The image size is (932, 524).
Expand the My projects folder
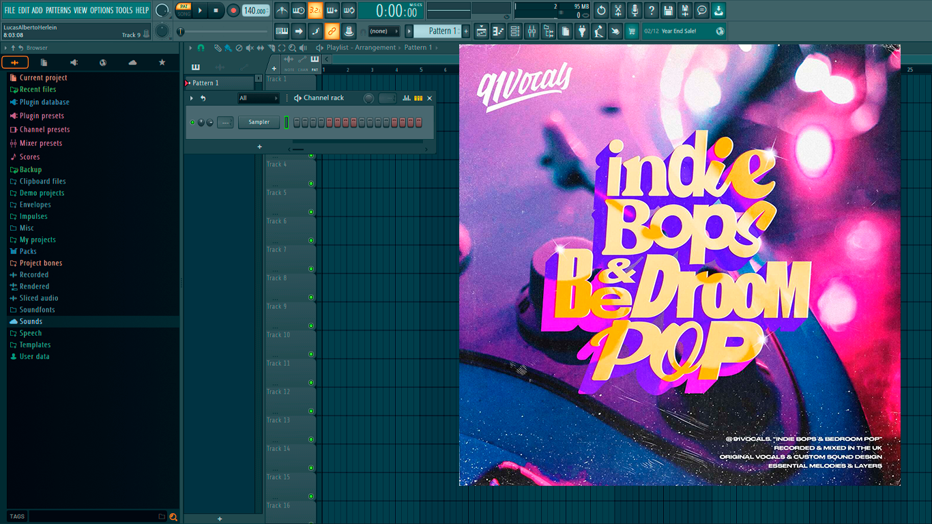coord(33,239)
